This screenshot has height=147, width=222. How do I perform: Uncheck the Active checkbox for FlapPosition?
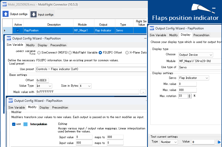tap(18, 30)
